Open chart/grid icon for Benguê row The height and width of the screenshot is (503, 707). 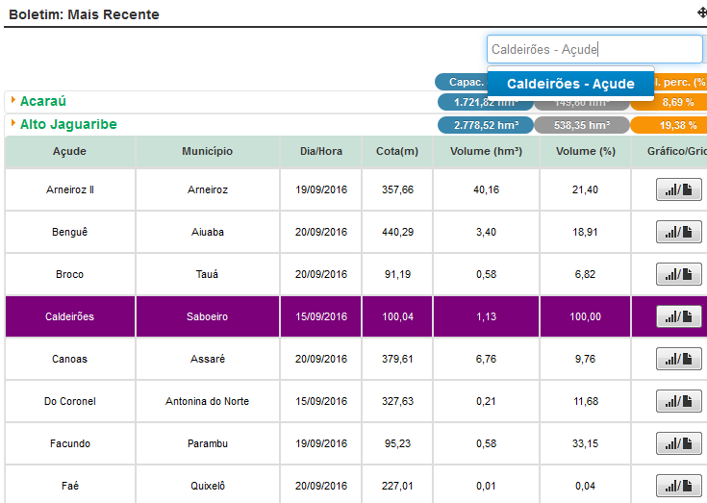point(679,232)
